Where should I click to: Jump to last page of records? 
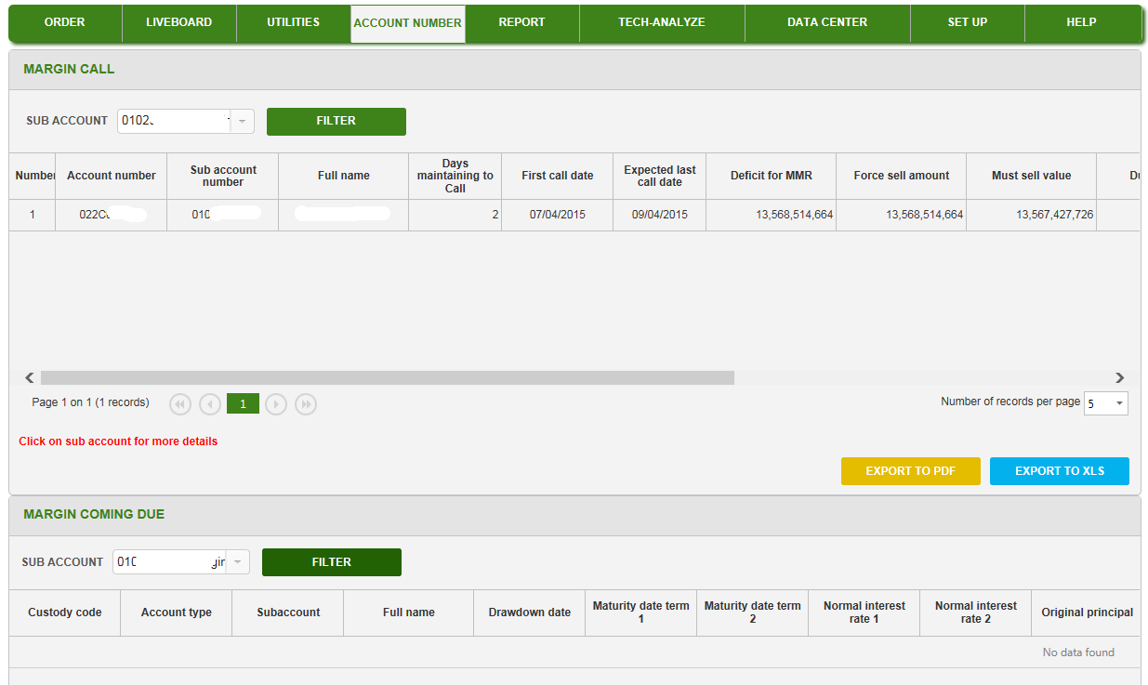click(306, 404)
